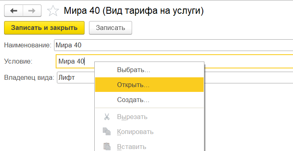The height and width of the screenshot is (151, 293).
Task: Click the clipboard paste icon beside Вставить
Action: tap(107, 147)
